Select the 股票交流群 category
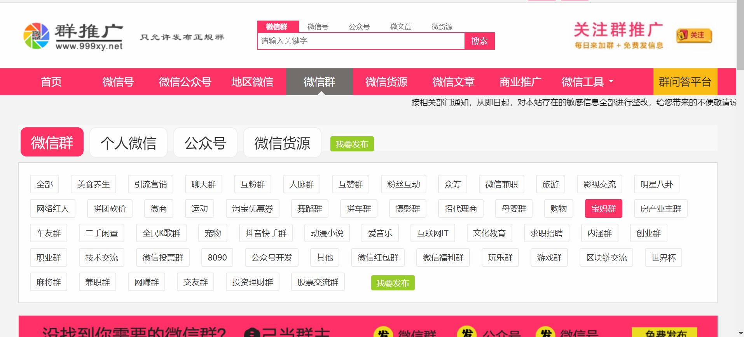 tap(318, 282)
